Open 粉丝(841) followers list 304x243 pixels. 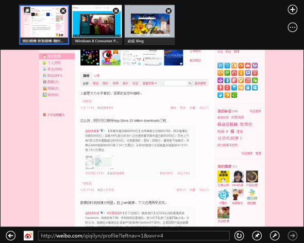(55, 75)
